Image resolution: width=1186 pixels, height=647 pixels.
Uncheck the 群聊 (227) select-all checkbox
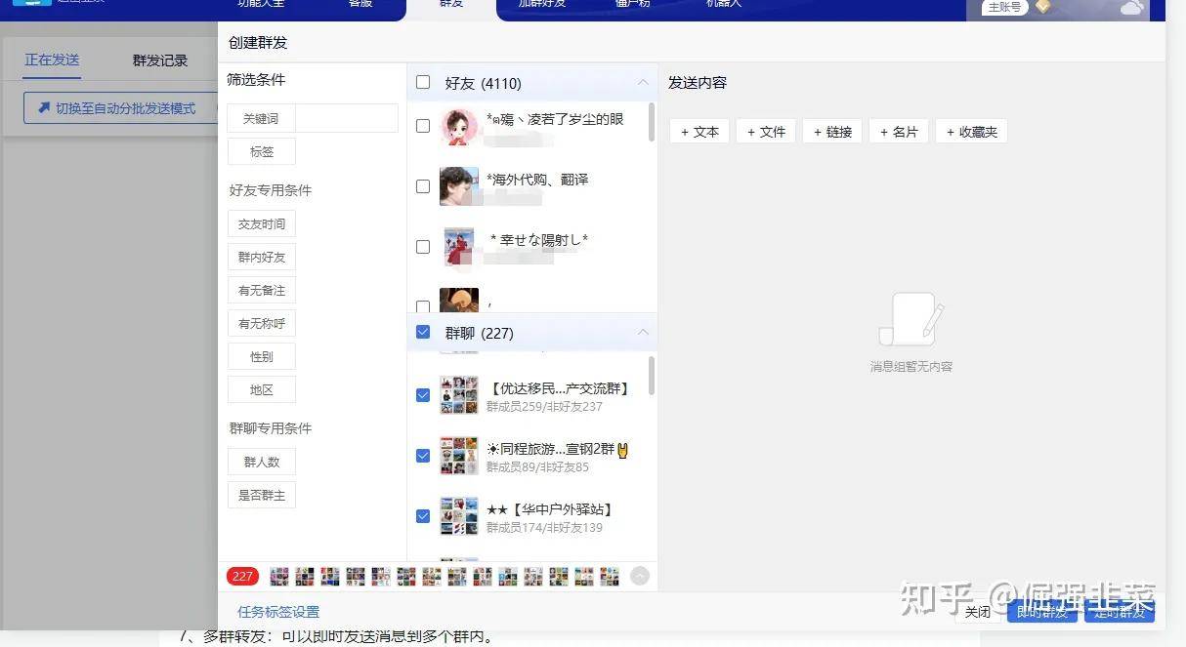(x=423, y=332)
